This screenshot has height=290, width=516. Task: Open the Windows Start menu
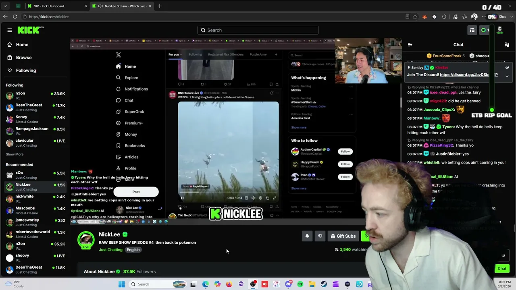tap(122, 284)
